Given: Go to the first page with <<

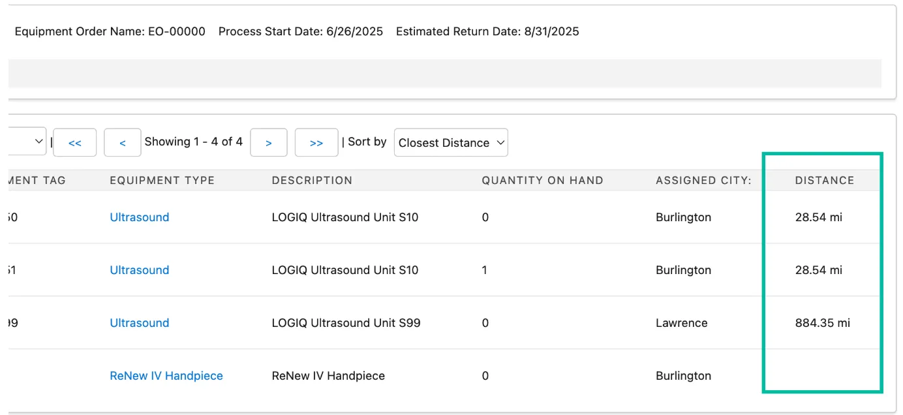Looking at the screenshot, I should (x=74, y=142).
